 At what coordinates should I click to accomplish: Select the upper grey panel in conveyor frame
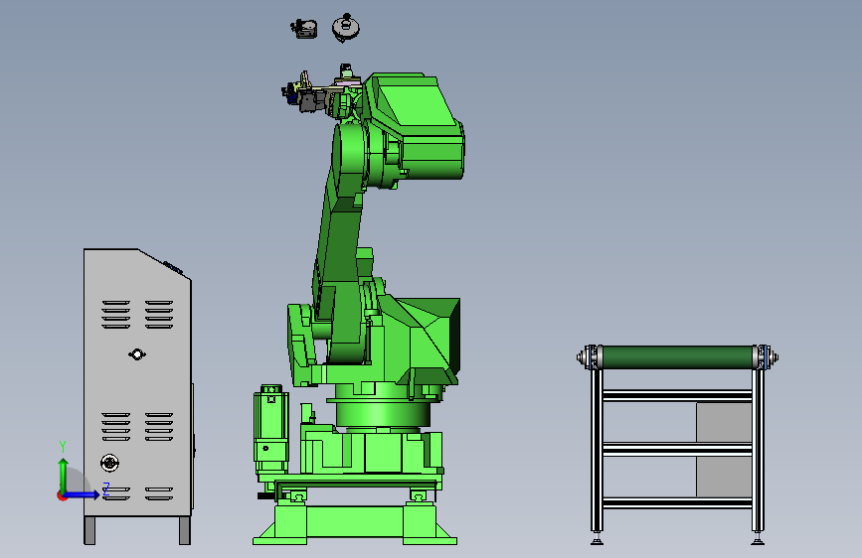724,422
